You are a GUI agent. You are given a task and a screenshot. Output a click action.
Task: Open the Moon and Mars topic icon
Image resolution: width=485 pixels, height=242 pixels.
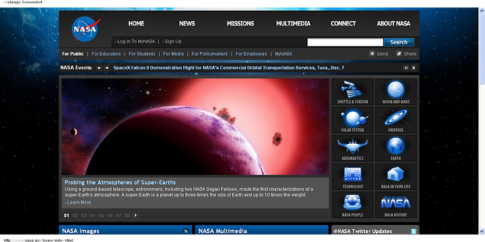(x=395, y=92)
